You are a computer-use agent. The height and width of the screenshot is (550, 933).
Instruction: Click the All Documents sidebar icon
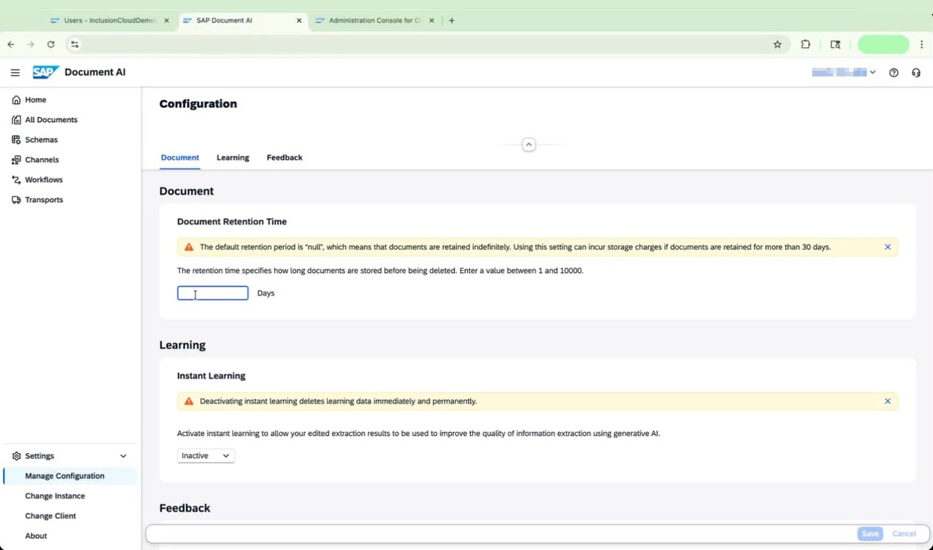pos(16,120)
